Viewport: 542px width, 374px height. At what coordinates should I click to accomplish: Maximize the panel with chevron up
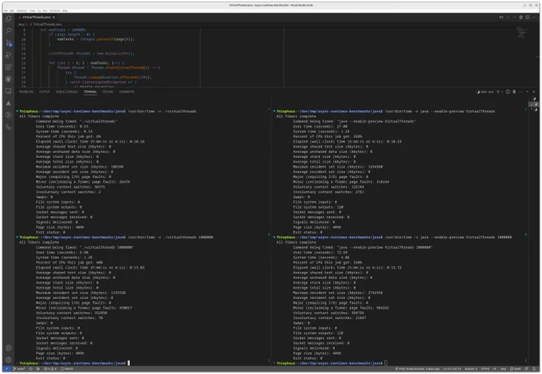528,92
